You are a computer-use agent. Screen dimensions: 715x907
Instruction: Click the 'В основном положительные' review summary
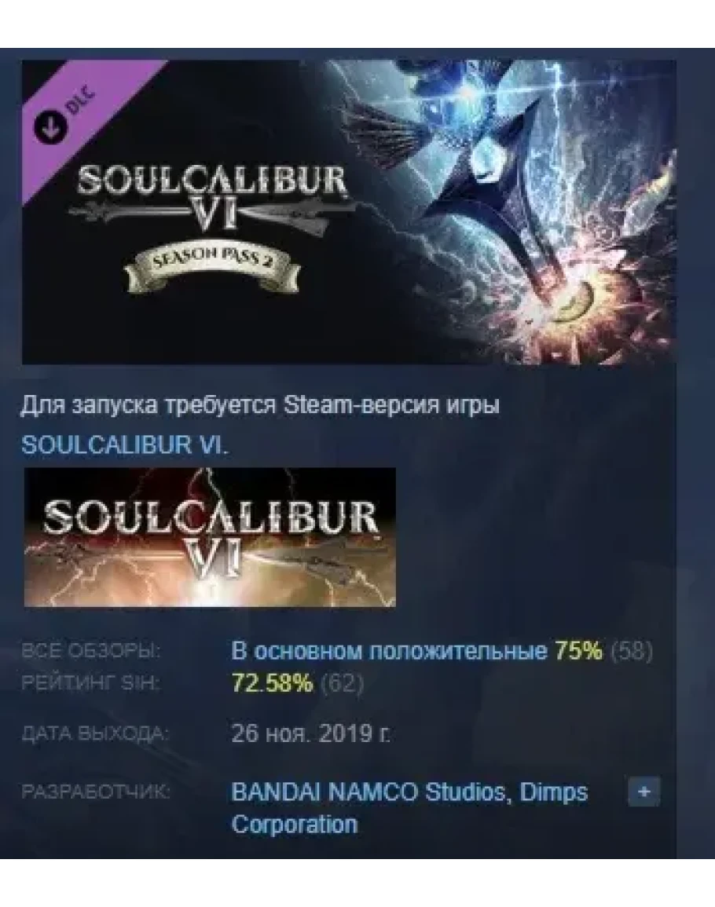388,651
